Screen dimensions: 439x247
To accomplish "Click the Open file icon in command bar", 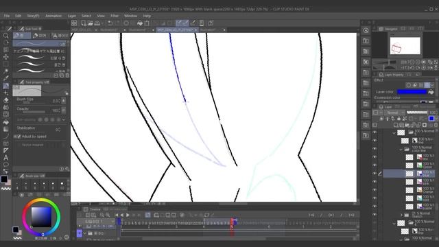I will point(90,23).
